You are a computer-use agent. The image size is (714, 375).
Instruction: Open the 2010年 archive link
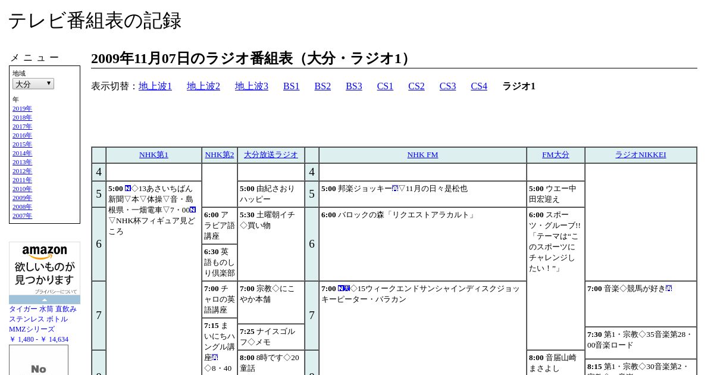(x=22, y=189)
